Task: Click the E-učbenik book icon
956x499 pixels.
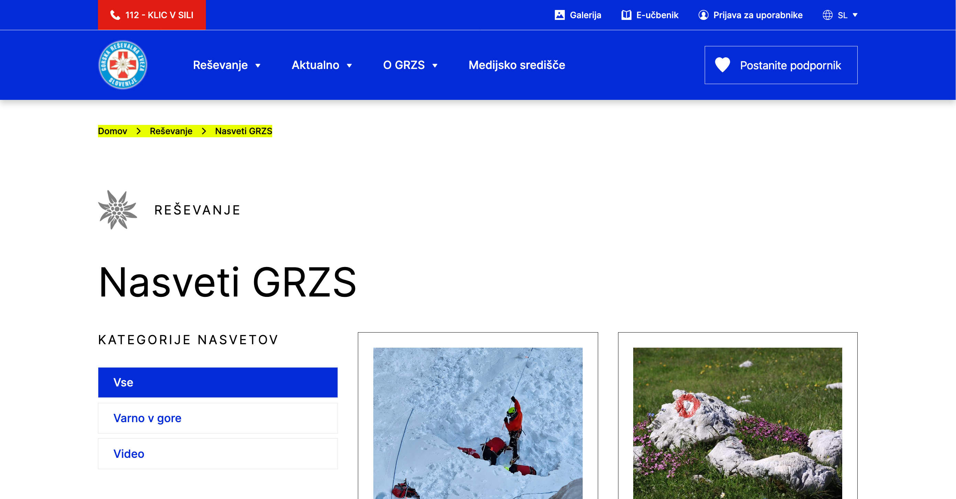Action: pyautogui.click(x=626, y=15)
